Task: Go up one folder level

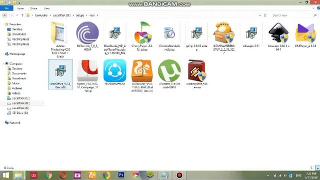Action: pyautogui.click(x=22, y=15)
